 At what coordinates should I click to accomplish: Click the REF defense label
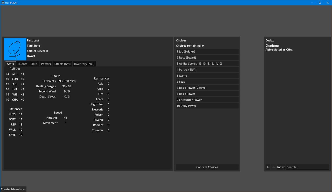[x=13, y=125]
